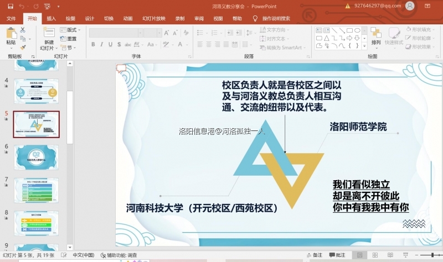Click the New Slide icon
This screenshot has width=443, height=262.
point(49,33)
